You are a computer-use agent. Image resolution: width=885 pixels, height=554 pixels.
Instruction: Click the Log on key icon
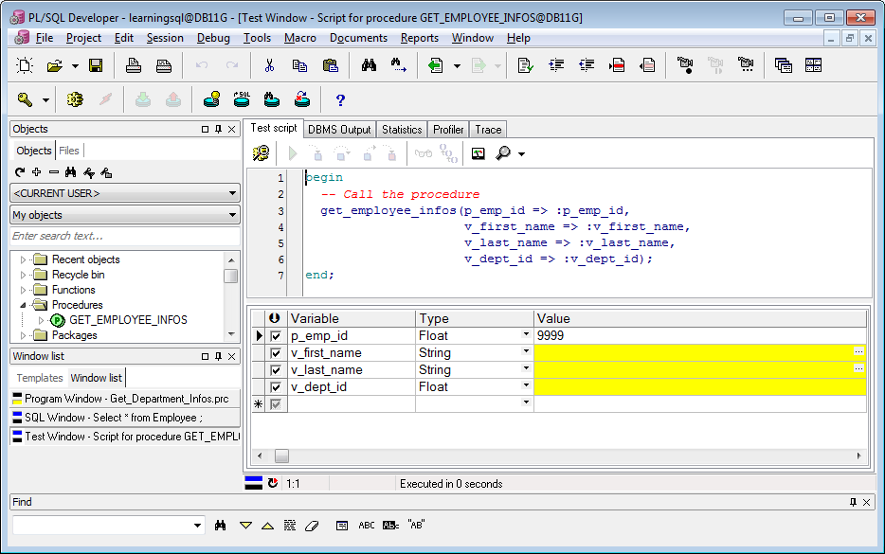(x=25, y=99)
